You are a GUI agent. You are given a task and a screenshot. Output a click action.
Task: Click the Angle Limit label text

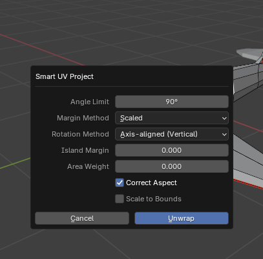click(90, 102)
